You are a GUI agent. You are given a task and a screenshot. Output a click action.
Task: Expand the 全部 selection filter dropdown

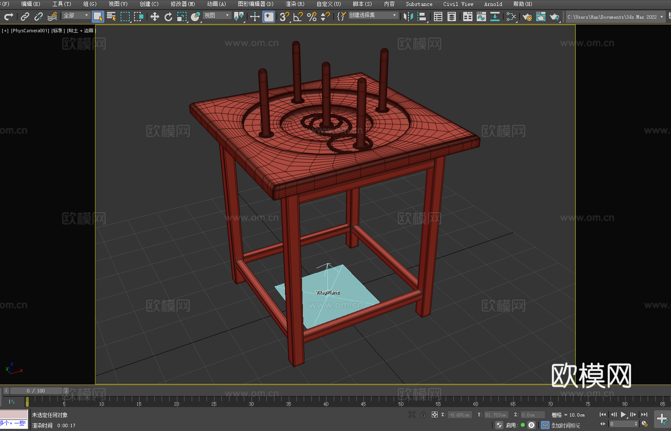[x=76, y=16]
